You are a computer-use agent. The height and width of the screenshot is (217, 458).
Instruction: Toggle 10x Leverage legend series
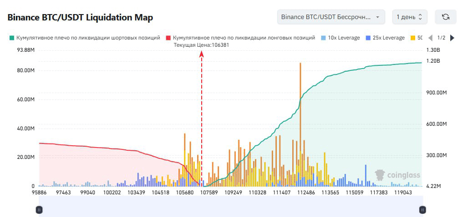pos(340,38)
